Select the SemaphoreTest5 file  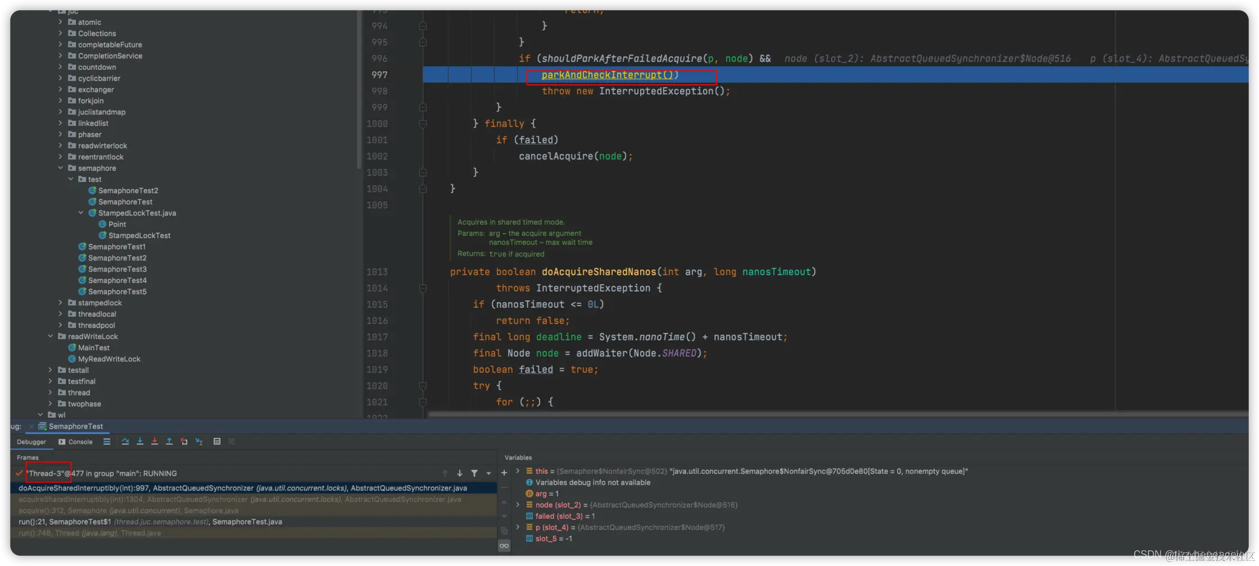(x=117, y=291)
